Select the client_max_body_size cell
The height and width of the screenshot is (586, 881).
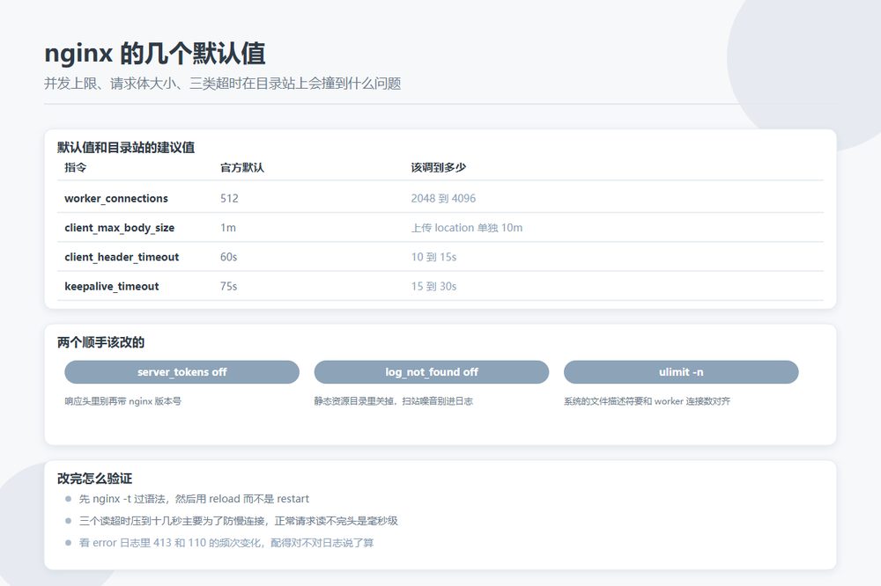pyautogui.click(x=120, y=227)
